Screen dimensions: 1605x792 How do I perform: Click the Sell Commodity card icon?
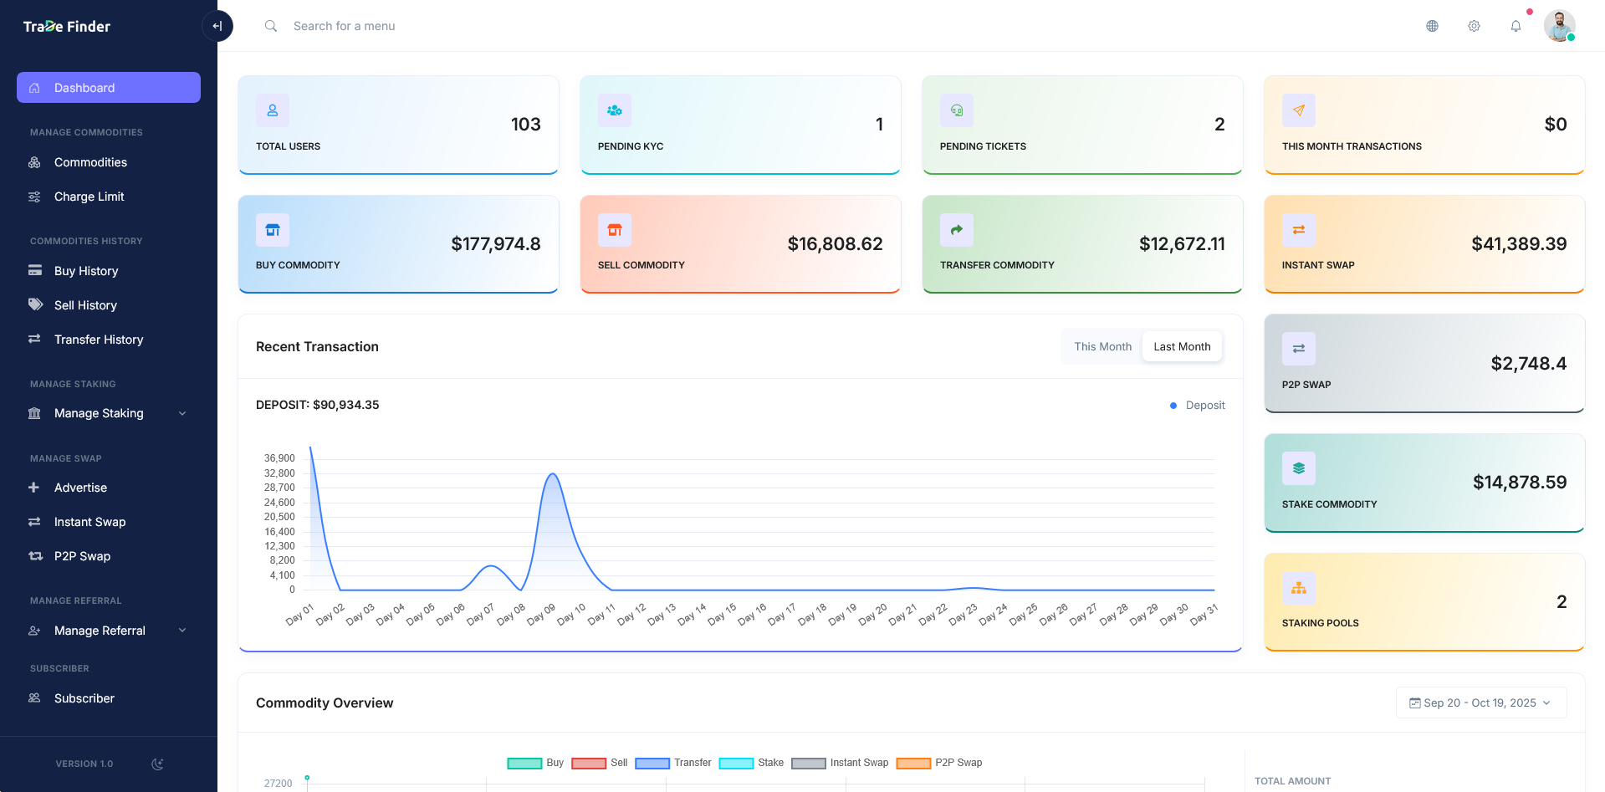coord(615,230)
